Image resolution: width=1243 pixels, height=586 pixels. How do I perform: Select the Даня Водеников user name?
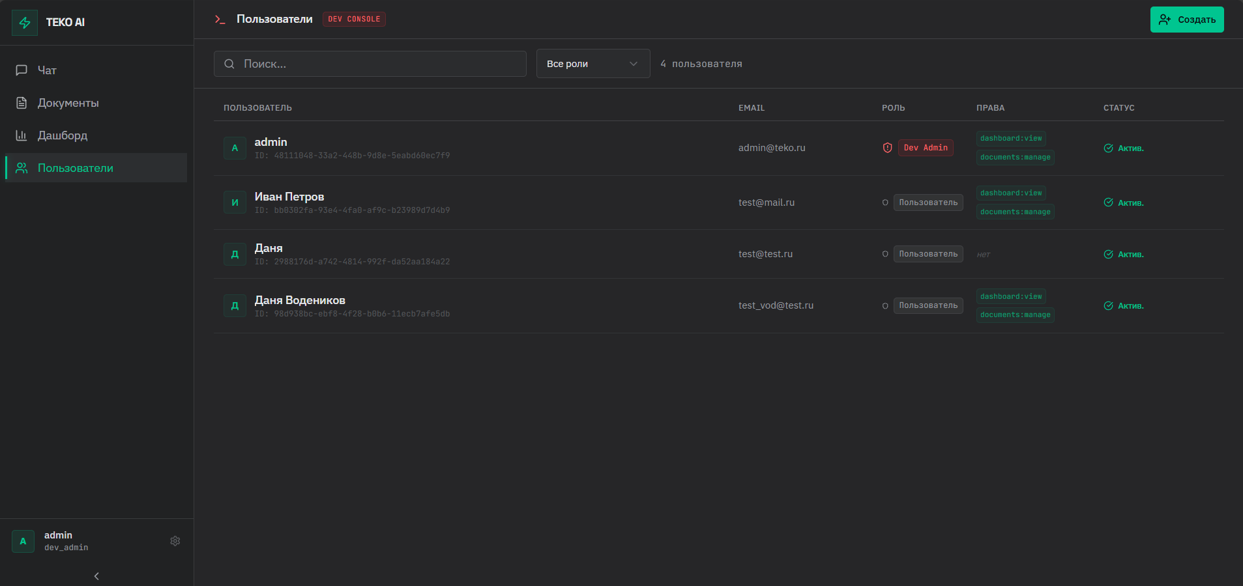[300, 300]
